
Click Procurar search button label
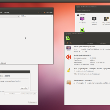(50, 12)
